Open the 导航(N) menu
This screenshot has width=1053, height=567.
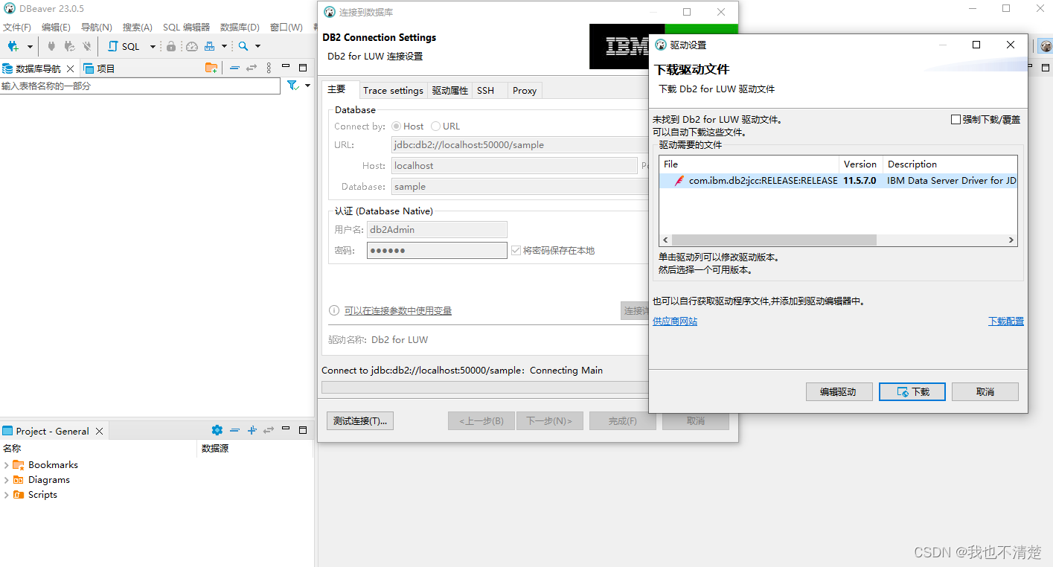(x=97, y=27)
